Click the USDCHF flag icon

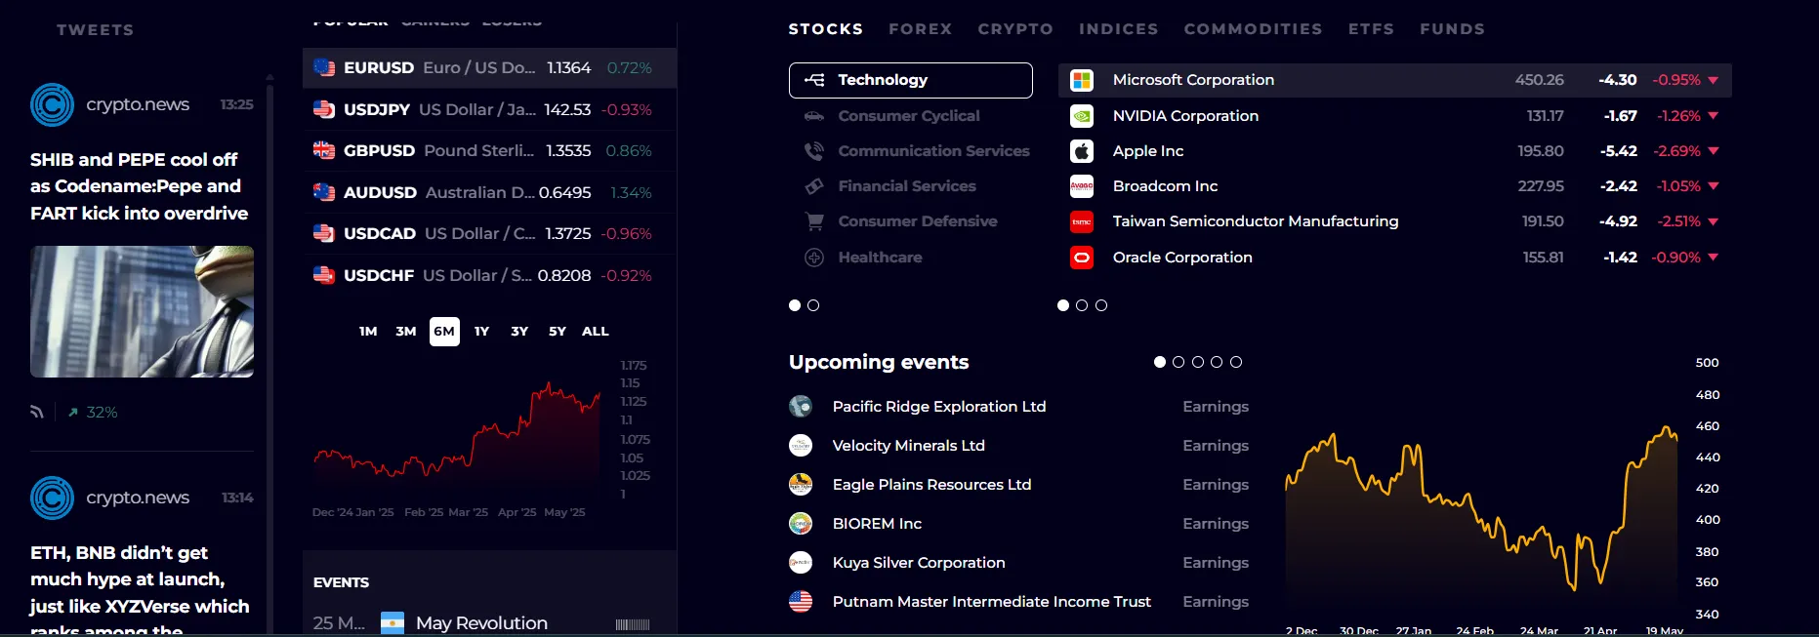[x=324, y=275]
